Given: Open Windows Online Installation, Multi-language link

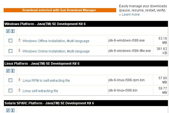Looking at the screenshot, I should click(x=56, y=51).
